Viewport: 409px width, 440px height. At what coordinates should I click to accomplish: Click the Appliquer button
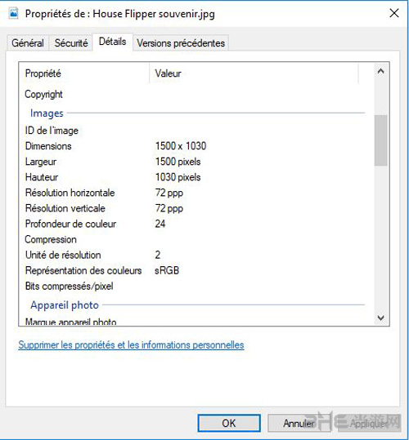369,423
